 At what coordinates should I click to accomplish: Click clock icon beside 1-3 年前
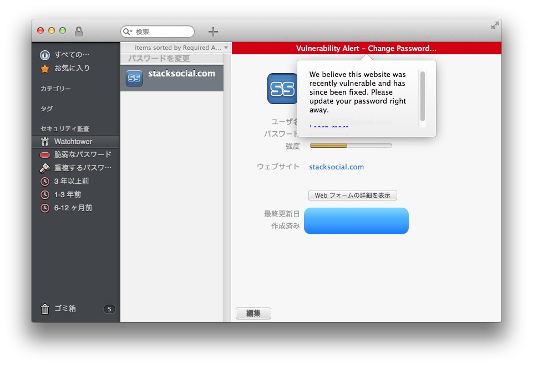45,195
